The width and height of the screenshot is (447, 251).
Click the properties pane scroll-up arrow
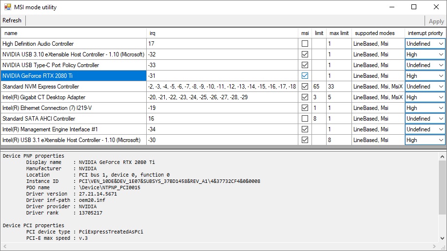442,157
